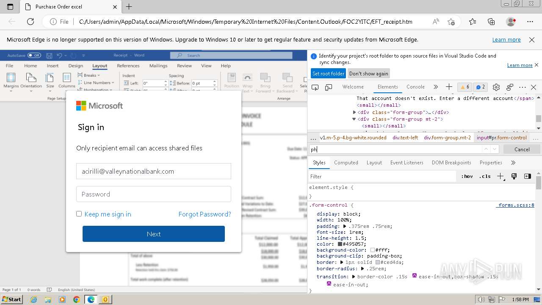Open the DOM Breakpoints tab
542x305 pixels.
point(451,163)
